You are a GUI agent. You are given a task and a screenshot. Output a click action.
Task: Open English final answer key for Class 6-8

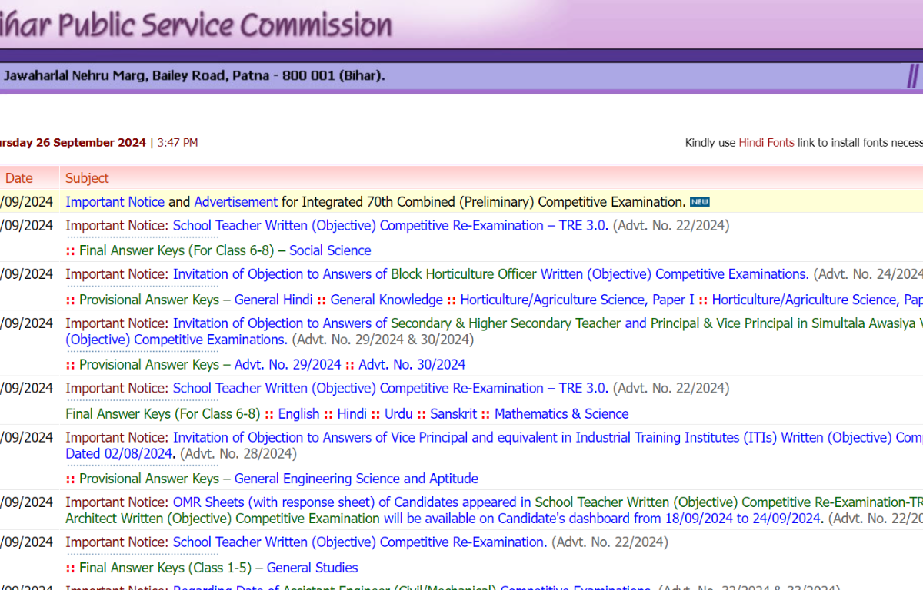[298, 414]
